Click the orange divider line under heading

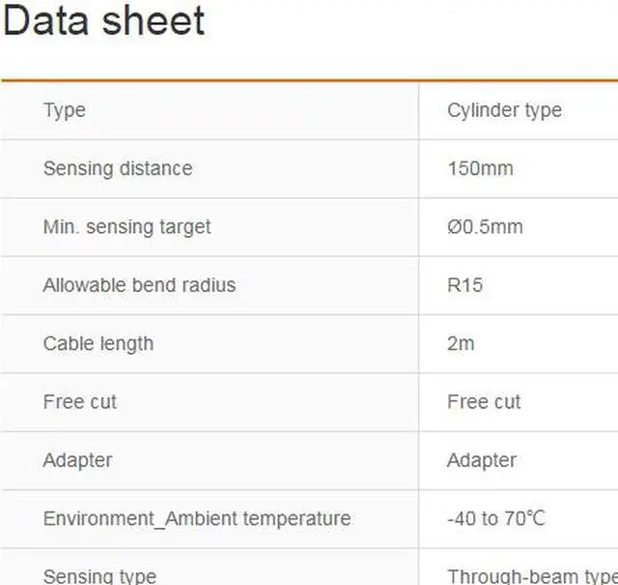click(x=309, y=80)
